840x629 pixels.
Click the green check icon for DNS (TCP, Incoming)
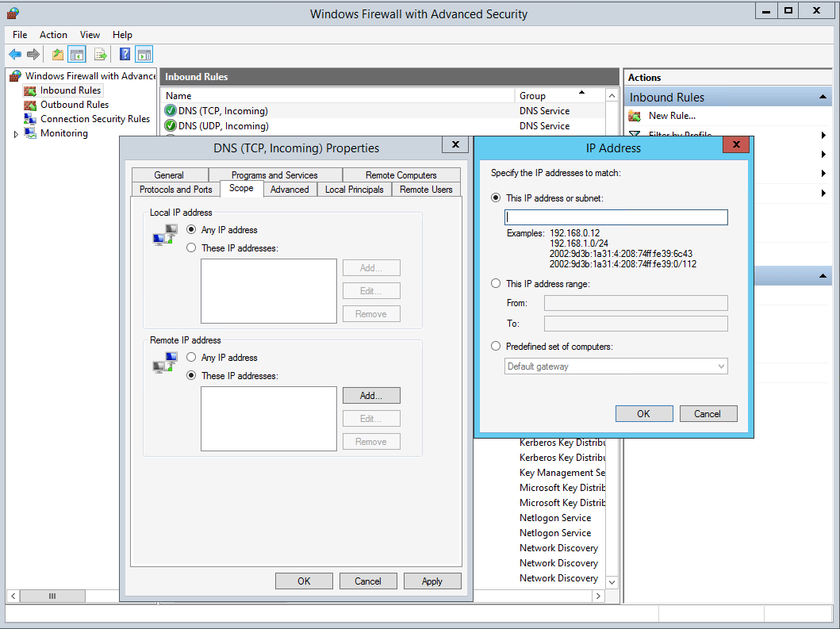click(x=171, y=111)
